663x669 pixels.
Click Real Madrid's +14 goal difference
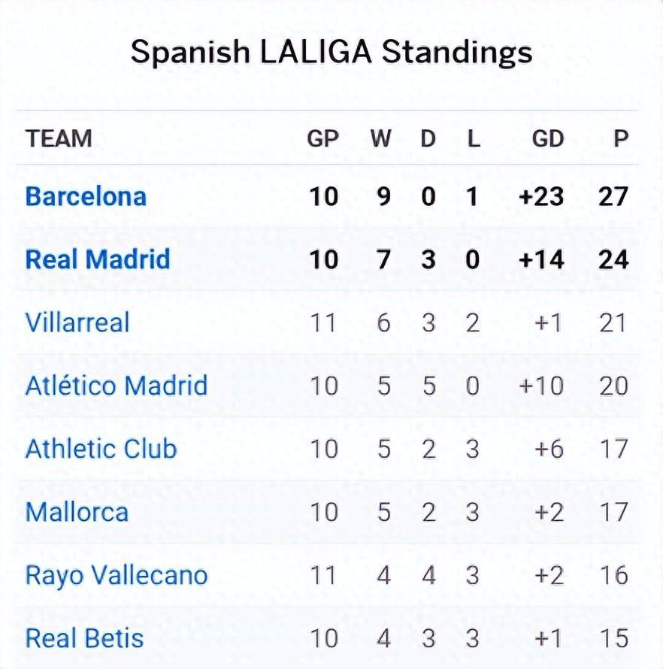542,259
